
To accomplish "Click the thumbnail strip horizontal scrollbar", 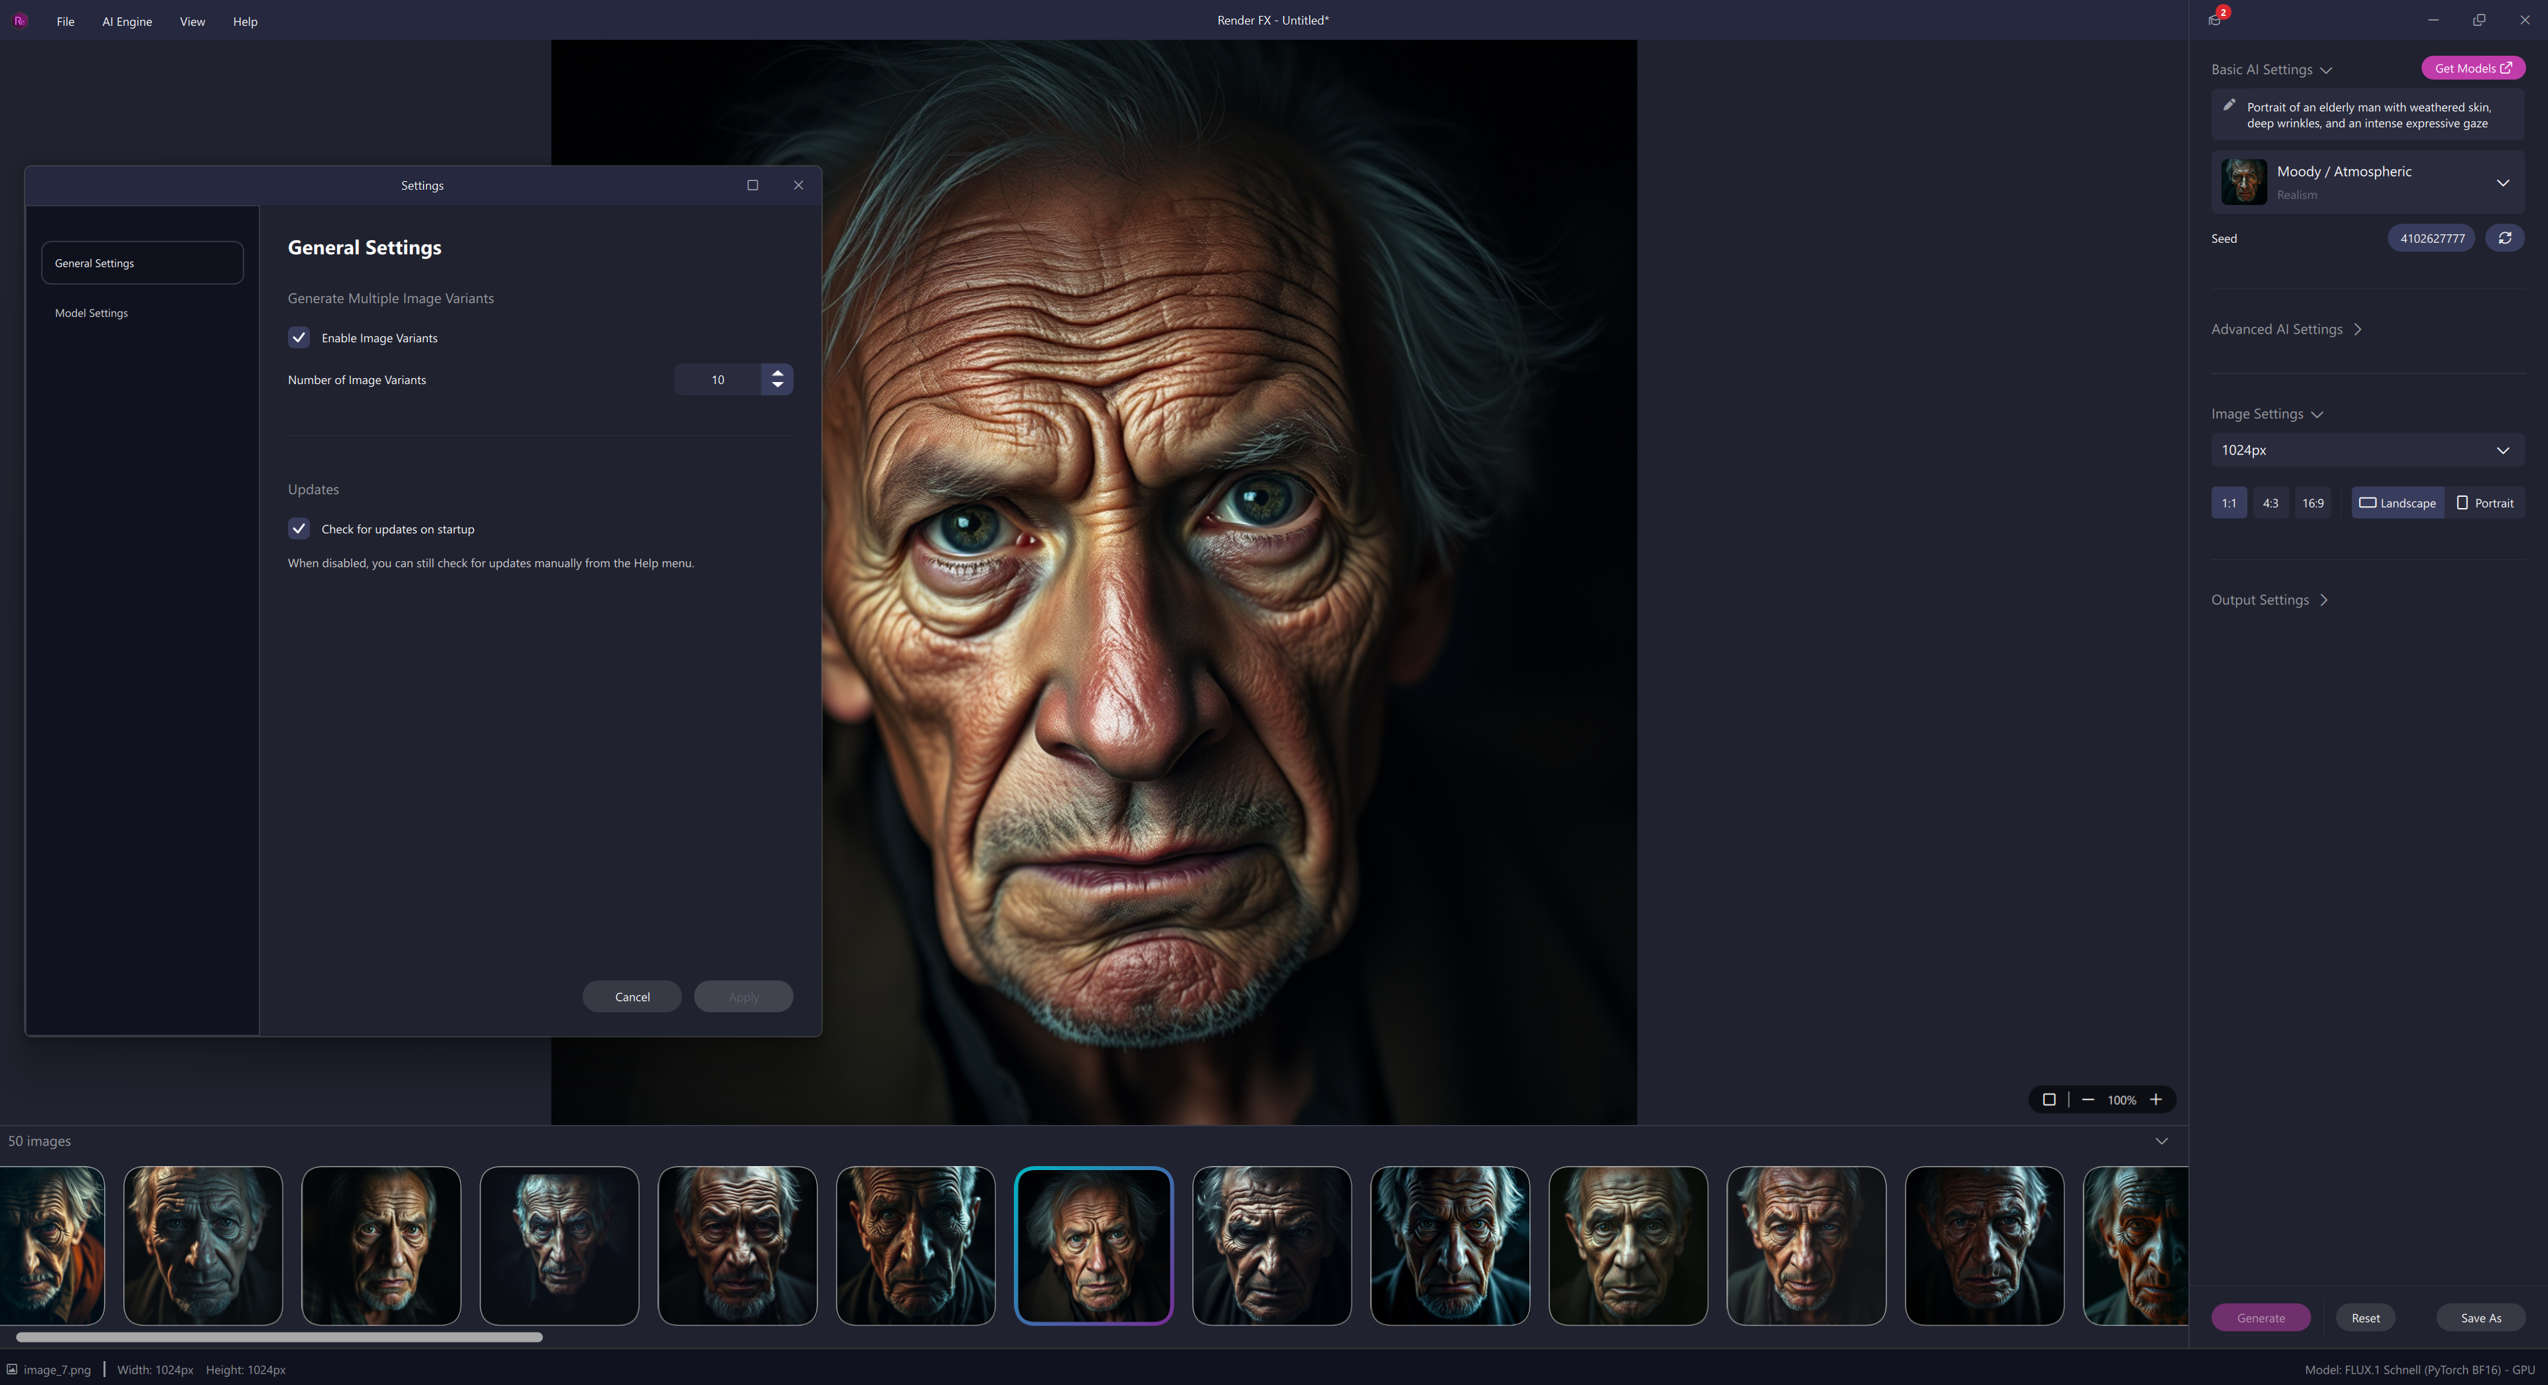I will [x=279, y=1337].
